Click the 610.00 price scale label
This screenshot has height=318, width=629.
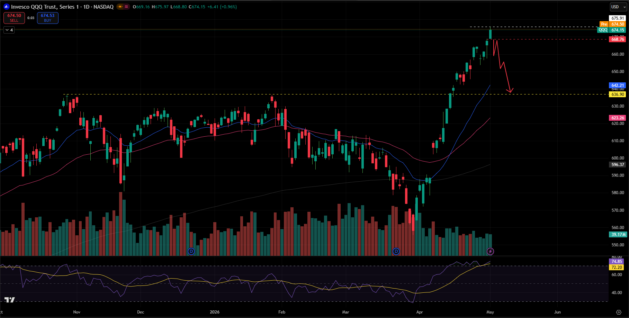coord(618,141)
